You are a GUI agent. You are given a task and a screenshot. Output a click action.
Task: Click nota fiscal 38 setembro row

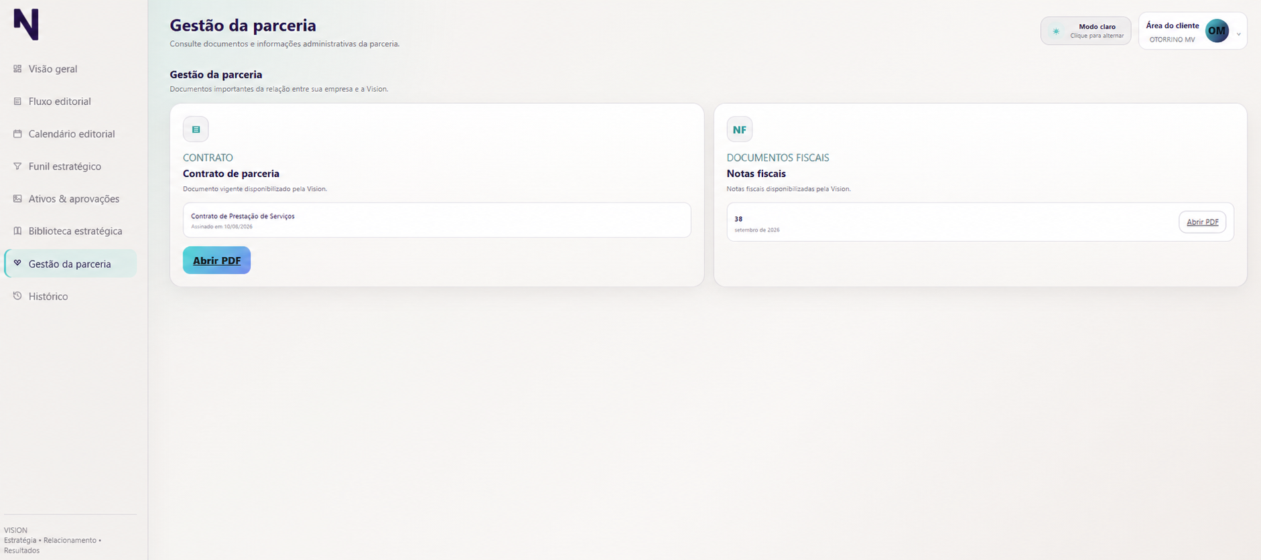[980, 222]
